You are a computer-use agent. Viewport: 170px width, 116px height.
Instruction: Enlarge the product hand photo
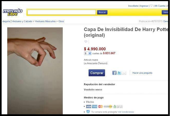[x=35, y=71]
